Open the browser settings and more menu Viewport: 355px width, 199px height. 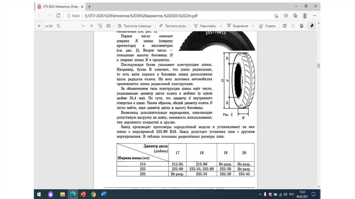pyautogui.click(x=314, y=16)
